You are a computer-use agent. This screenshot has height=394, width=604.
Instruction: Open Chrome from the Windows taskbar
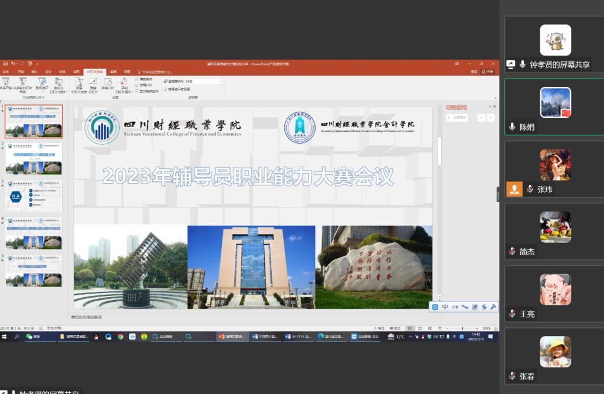120,337
